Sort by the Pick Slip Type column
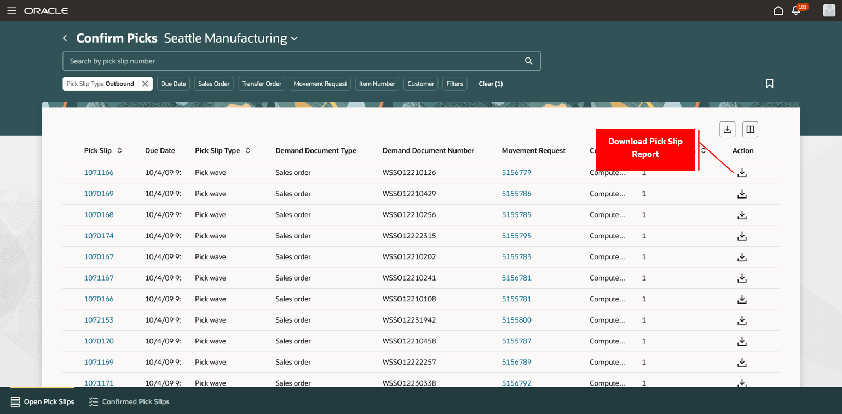842x414 pixels. click(x=247, y=150)
